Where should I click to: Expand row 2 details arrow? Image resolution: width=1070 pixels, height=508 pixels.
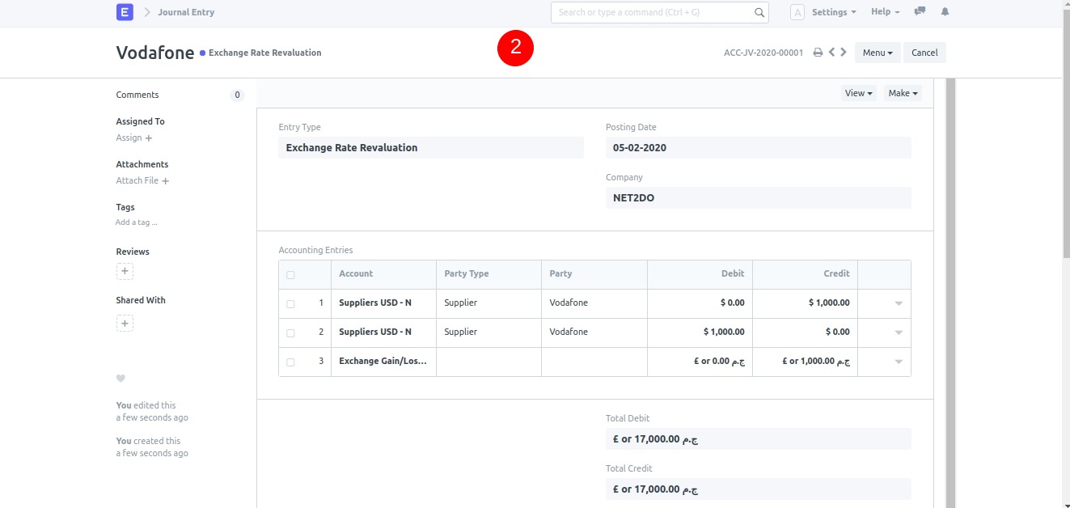point(899,332)
